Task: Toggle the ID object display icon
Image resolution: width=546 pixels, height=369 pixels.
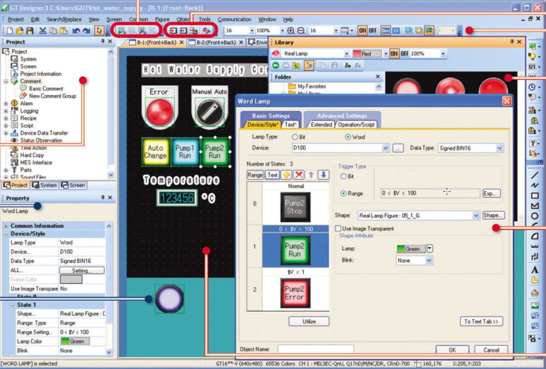Action: [x=396, y=31]
